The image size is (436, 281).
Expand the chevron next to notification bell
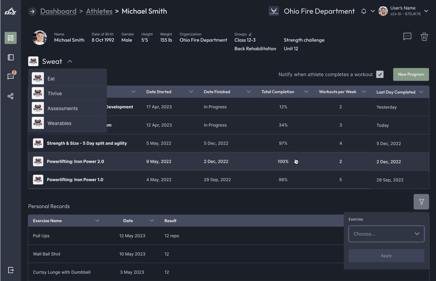[373, 12]
